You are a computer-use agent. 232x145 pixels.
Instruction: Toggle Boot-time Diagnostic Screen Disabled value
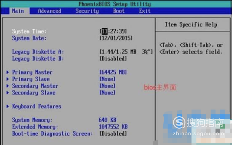pyautogui.click(x=113, y=134)
